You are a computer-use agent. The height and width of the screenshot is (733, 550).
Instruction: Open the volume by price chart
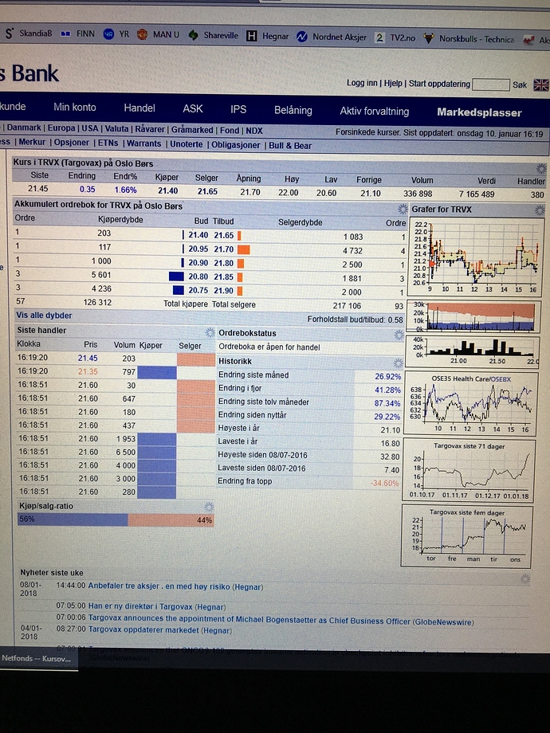tap(472, 350)
